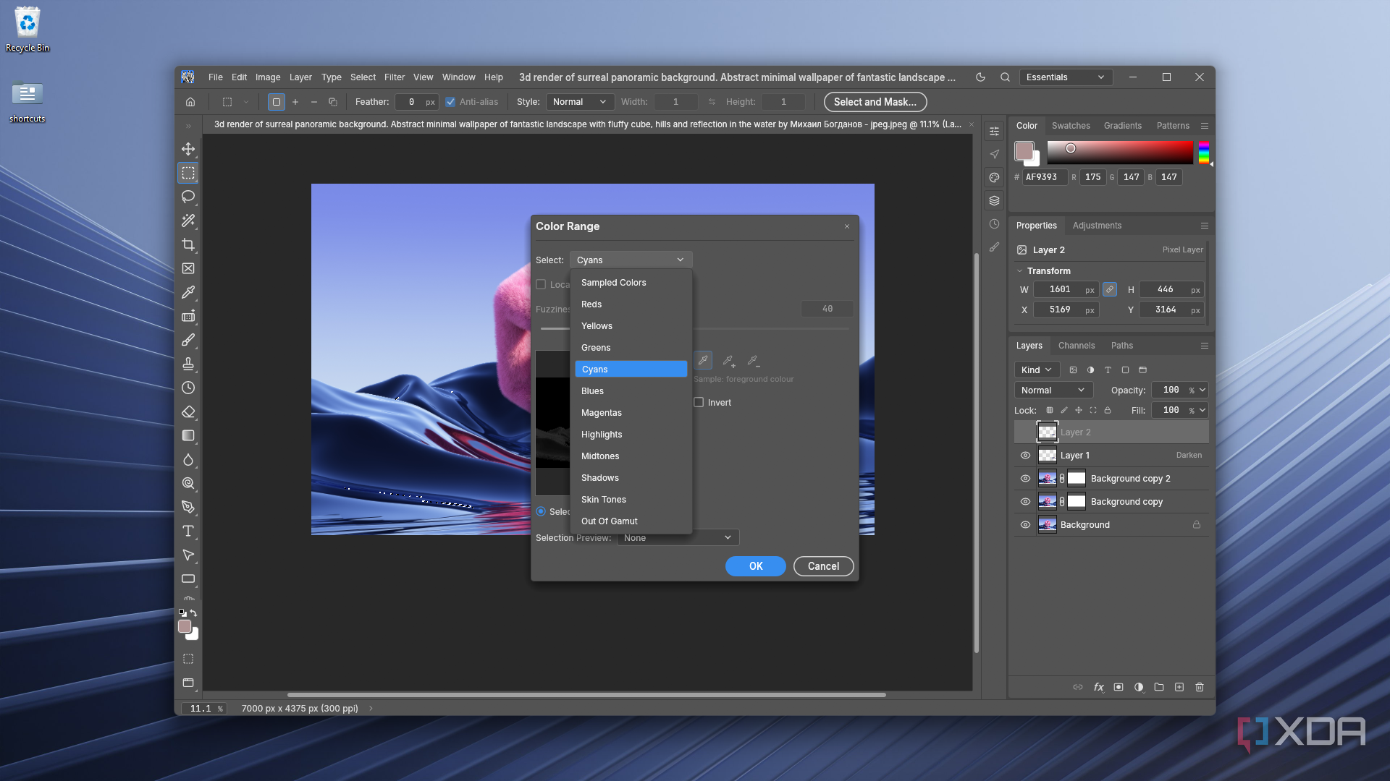The image size is (1390, 781).
Task: Open the layer blend mode dropdown
Action: click(x=1053, y=390)
